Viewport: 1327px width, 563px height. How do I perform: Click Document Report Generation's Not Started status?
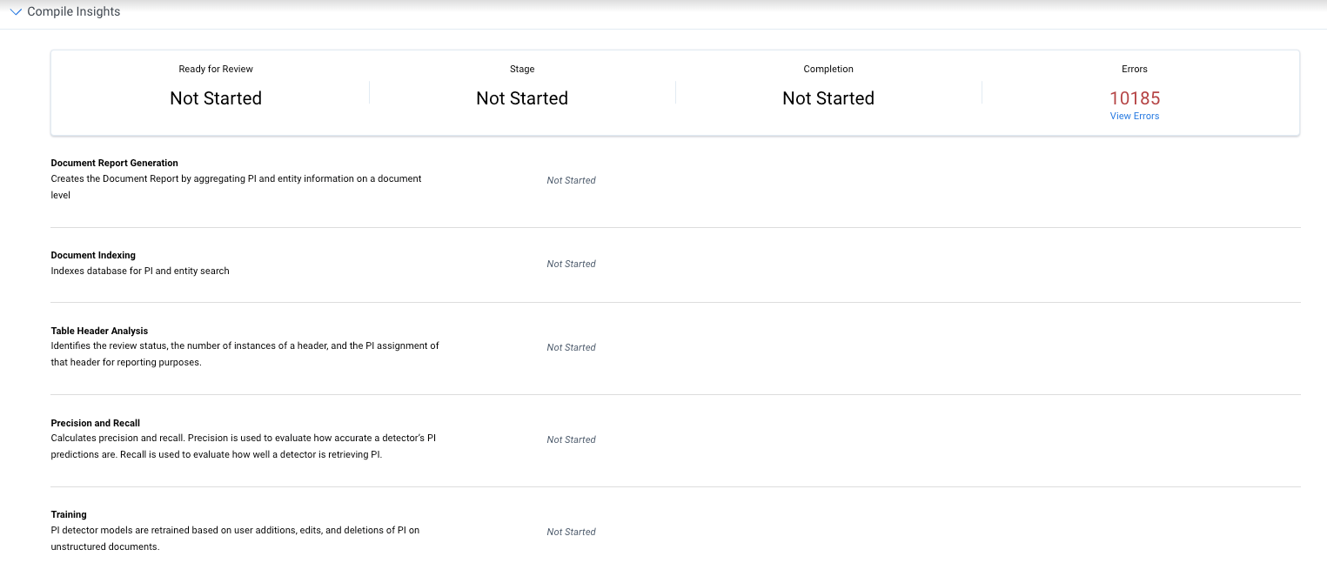tap(571, 180)
